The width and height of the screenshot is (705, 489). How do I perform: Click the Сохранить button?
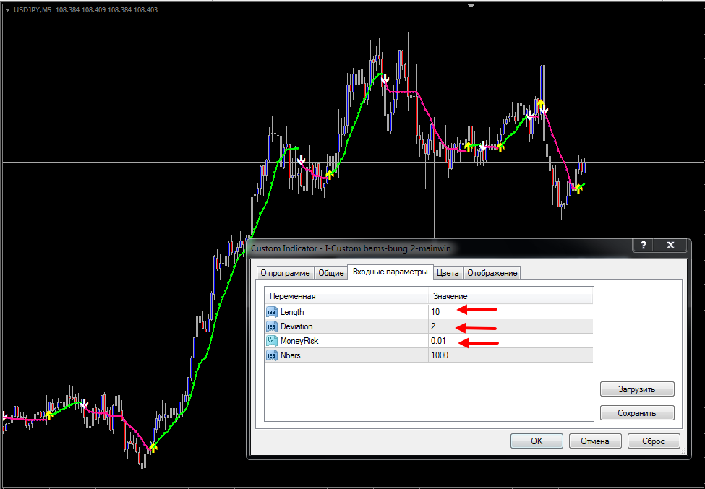point(636,413)
